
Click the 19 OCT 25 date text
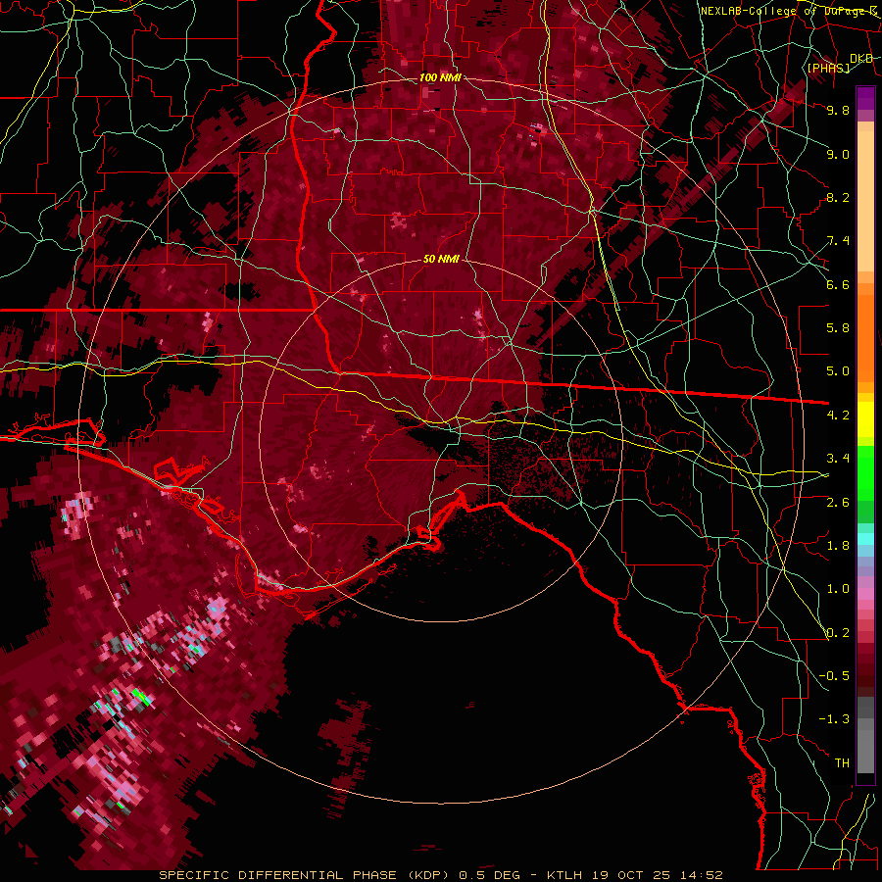[629, 875]
